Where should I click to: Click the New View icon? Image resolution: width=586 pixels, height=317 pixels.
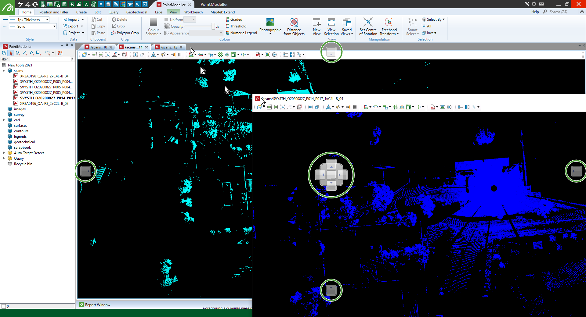(317, 23)
